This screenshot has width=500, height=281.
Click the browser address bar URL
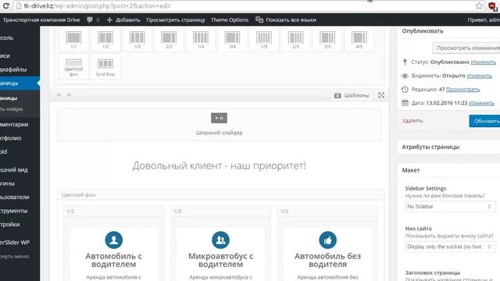coord(97,5)
